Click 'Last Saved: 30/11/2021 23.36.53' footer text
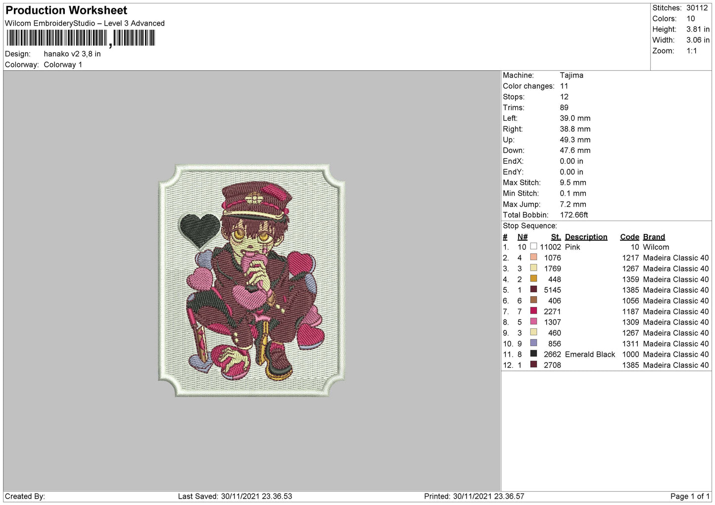Screen dimensions: 715x505 (x=235, y=496)
